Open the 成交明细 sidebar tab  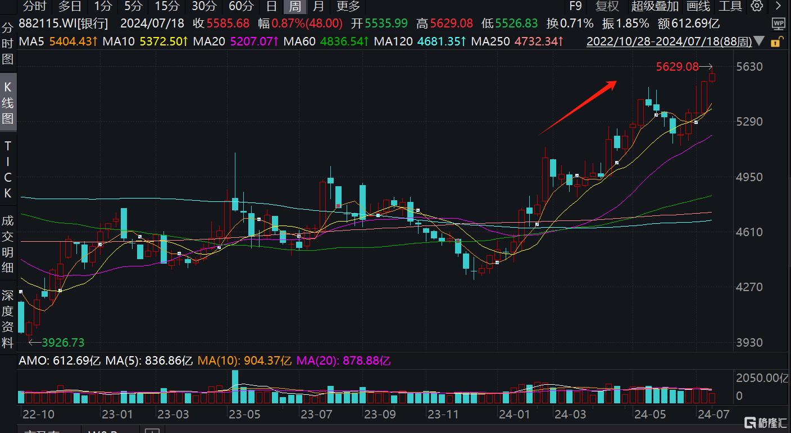tap(8, 245)
